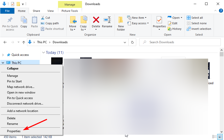Image resolution: width=224 pixels, height=140 pixels.
Task: Click the Pin to Quick access ribbon icon
Action: click(10, 20)
